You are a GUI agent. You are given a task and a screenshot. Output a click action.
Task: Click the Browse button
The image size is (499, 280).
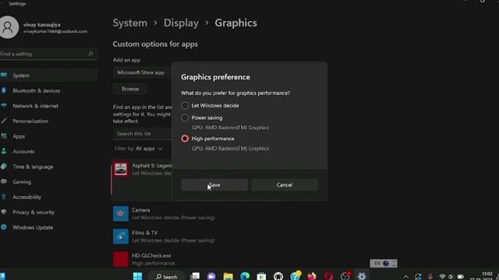(x=130, y=89)
